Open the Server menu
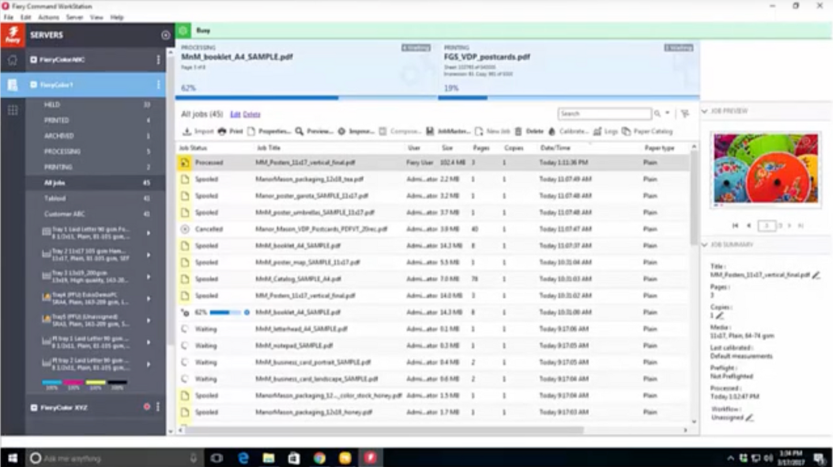The image size is (833, 467). tap(74, 17)
